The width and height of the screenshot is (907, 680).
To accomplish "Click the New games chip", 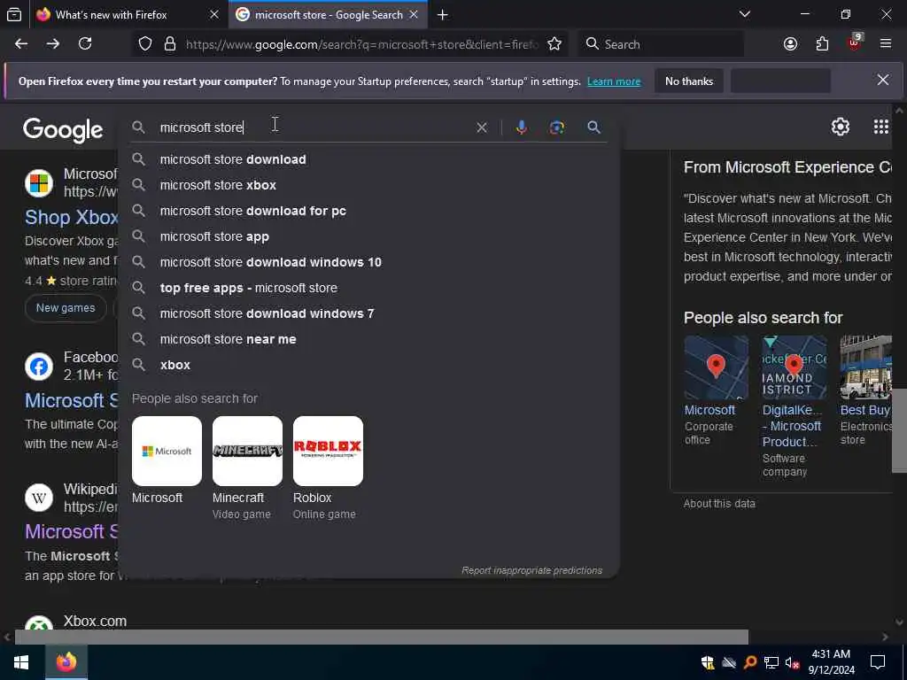I will (x=66, y=308).
